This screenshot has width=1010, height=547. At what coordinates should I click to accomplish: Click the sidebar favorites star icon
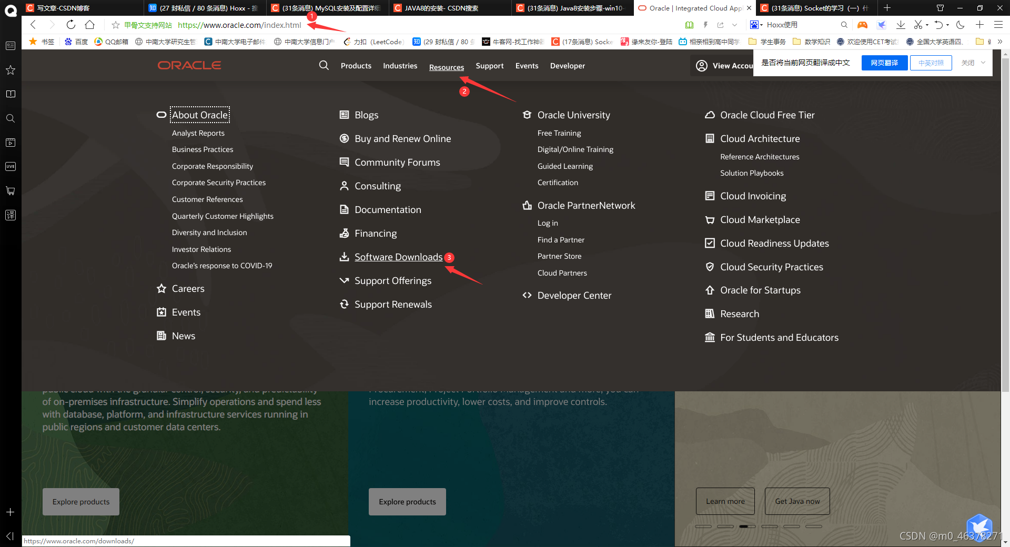tap(11, 70)
